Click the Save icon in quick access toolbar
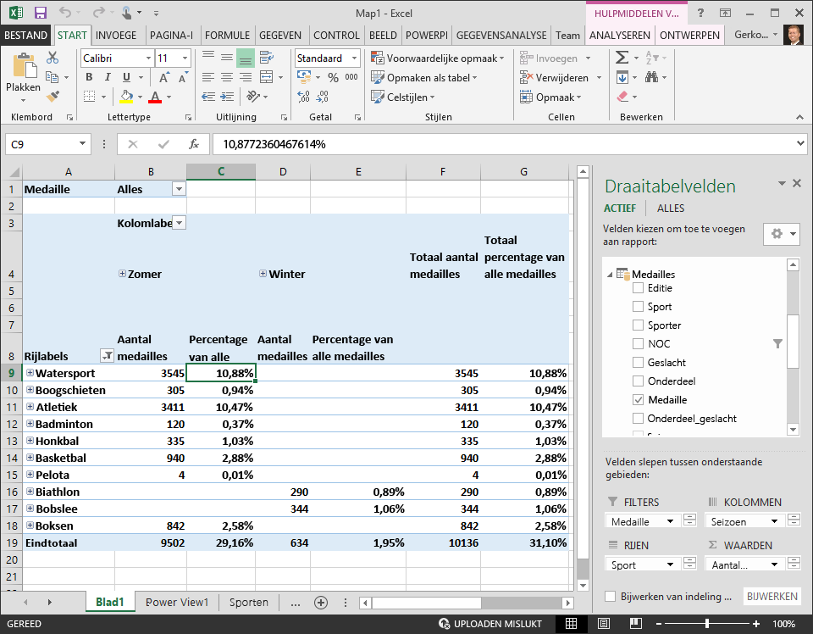Image resolution: width=813 pixels, height=634 pixels. tap(40, 13)
